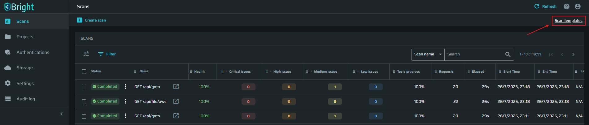The height and width of the screenshot is (125, 589).
Task: Click the Create scan button
Action: (91, 20)
